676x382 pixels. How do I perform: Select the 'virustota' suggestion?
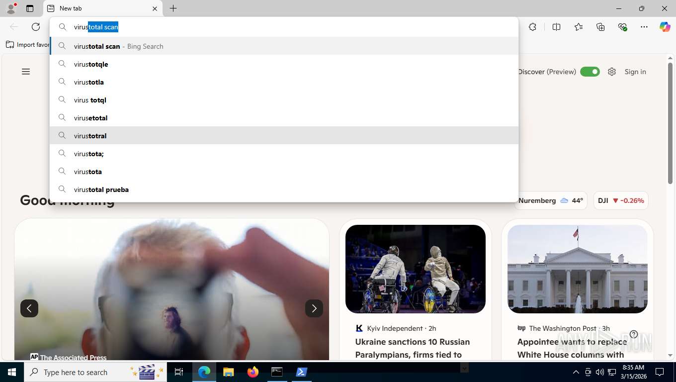[284, 172]
